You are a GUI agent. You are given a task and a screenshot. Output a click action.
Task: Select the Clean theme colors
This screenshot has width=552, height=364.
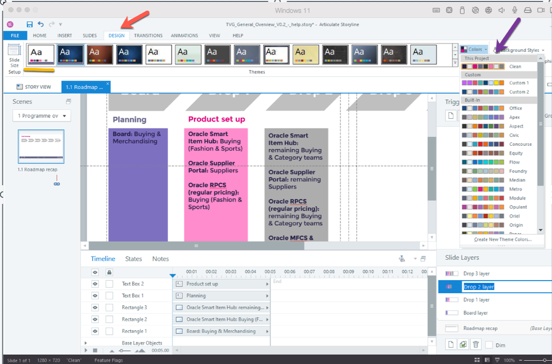pos(499,66)
